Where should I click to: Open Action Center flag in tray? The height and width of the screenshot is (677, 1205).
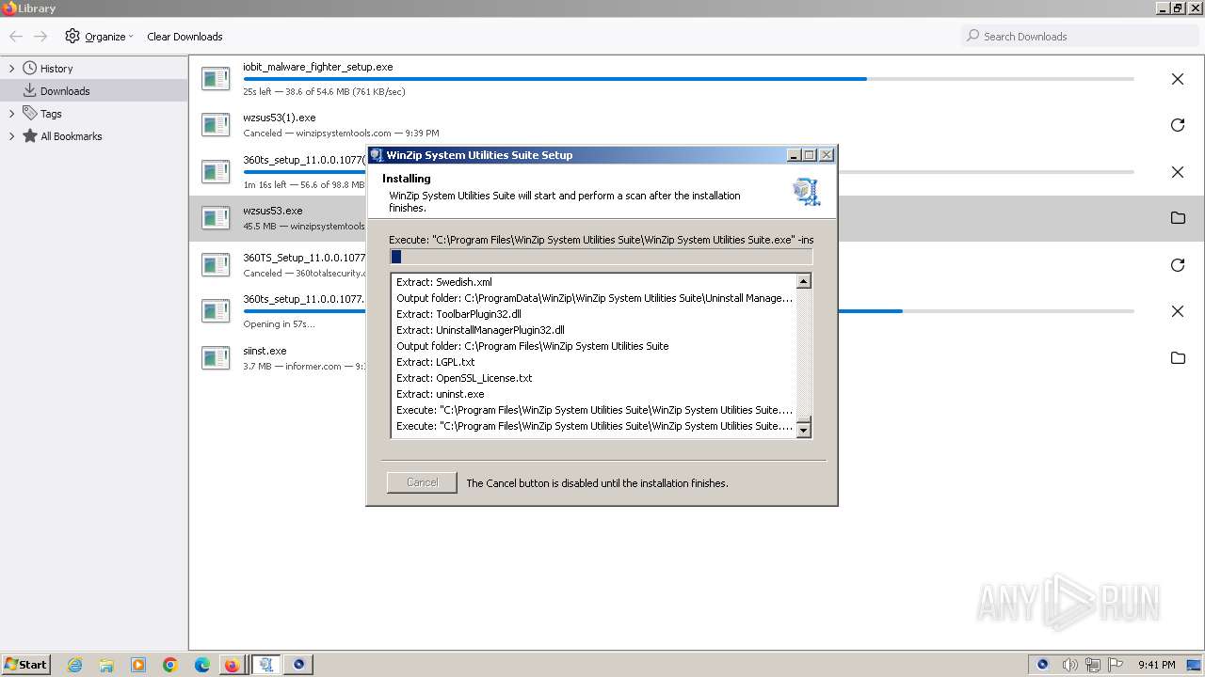coord(1116,665)
